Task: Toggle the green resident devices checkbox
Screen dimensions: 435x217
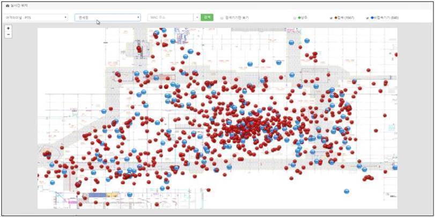Action: tap(294, 18)
